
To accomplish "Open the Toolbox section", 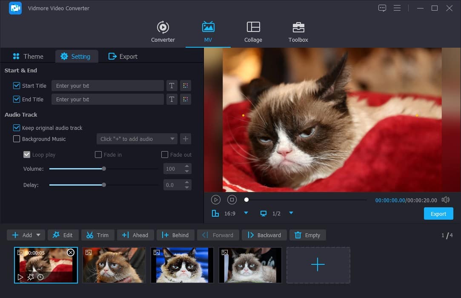I will click(x=298, y=32).
